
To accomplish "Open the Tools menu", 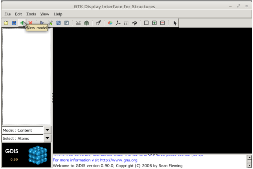I will [31, 14].
